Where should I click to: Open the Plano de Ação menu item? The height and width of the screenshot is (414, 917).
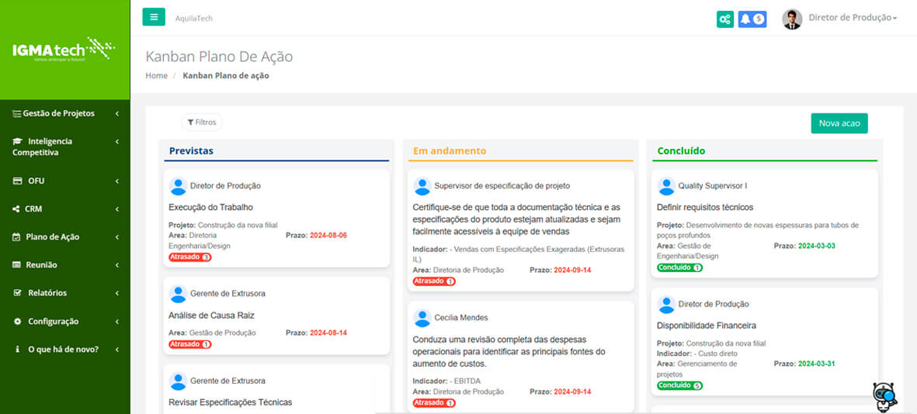[x=65, y=237]
